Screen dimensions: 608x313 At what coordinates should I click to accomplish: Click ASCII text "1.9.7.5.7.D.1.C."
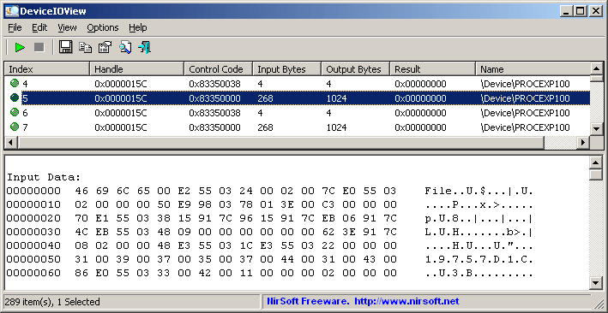(x=479, y=259)
